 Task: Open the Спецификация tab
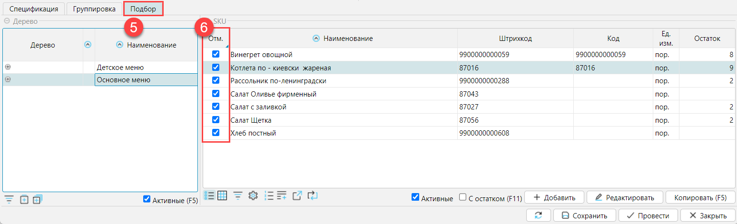point(33,9)
